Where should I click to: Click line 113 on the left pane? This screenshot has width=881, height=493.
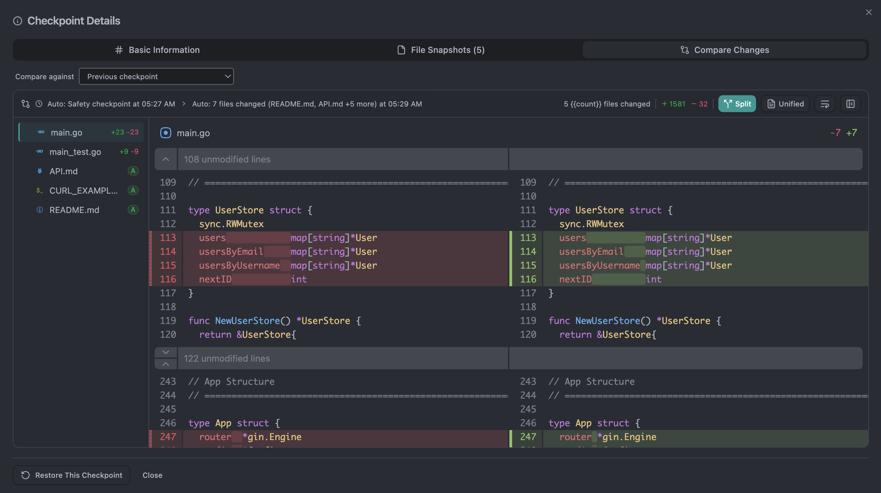(329, 238)
